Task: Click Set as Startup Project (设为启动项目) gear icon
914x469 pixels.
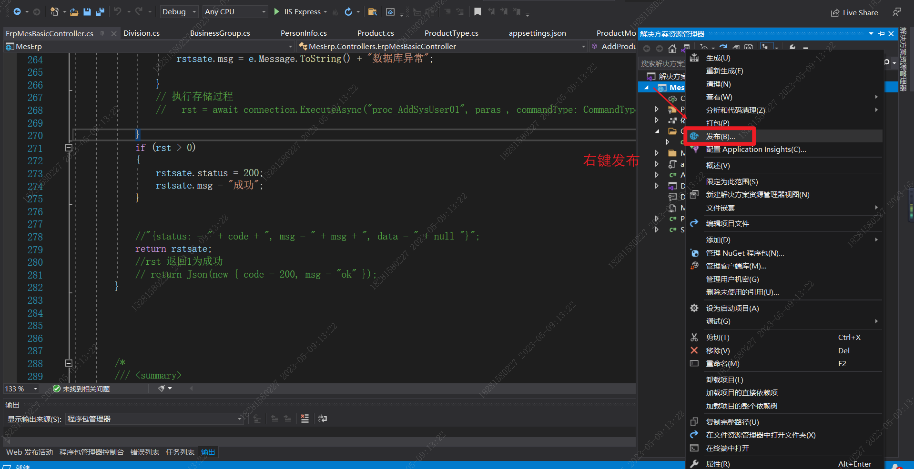Action: (x=694, y=308)
